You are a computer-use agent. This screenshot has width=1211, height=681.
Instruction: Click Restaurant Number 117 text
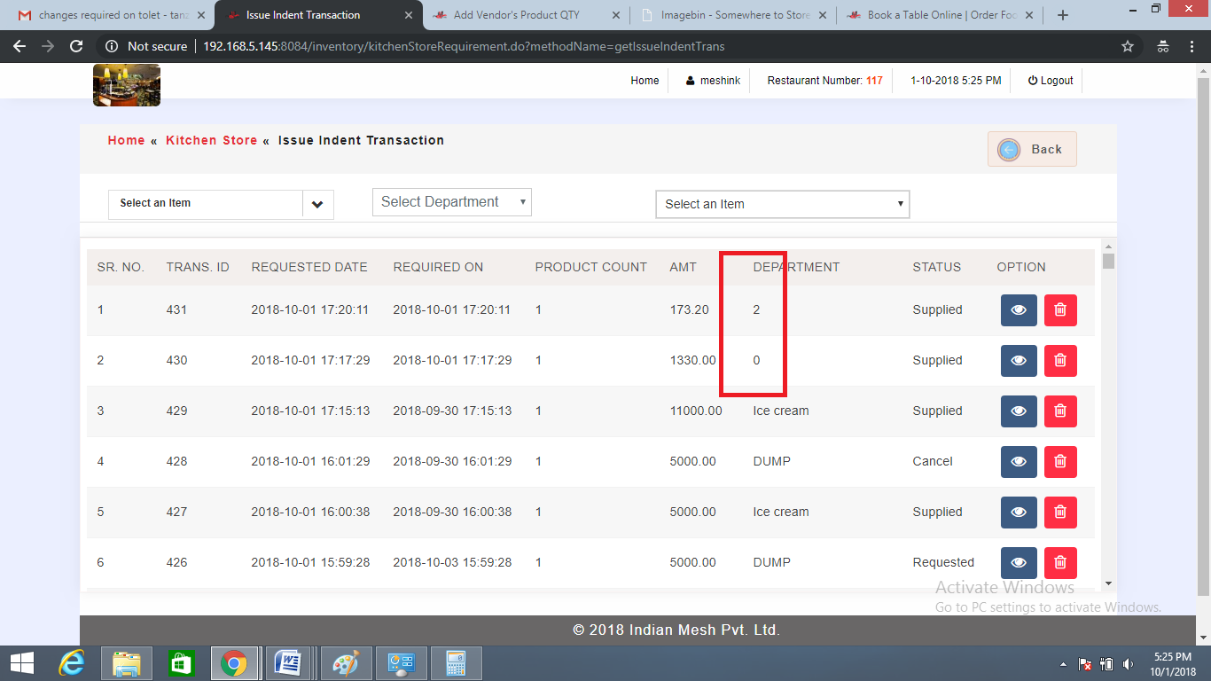coord(824,81)
